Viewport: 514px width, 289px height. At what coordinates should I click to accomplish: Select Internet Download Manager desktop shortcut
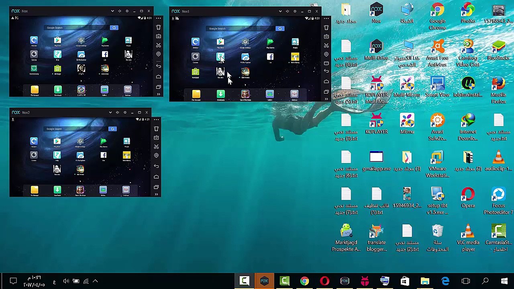468,128
